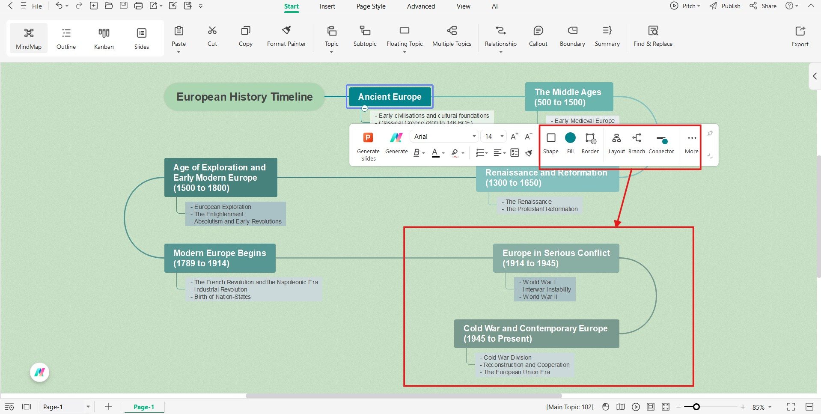The width and height of the screenshot is (821, 414).
Task: Click the Pitch button
Action: click(685, 6)
